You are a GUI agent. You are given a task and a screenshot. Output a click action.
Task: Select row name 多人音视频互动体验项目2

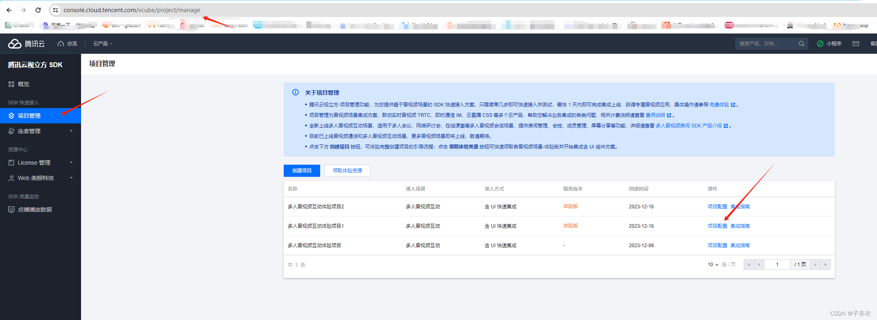click(x=316, y=207)
